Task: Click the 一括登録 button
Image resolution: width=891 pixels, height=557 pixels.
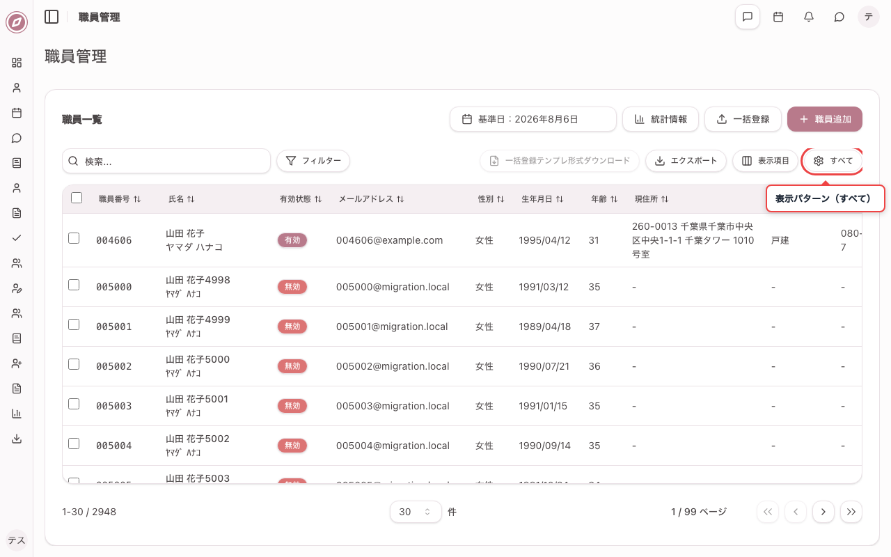Action: 743,119
